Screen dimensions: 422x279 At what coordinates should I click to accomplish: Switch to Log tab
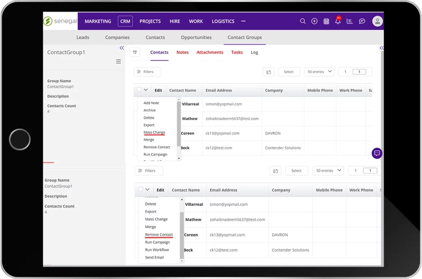tap(254, 52)
